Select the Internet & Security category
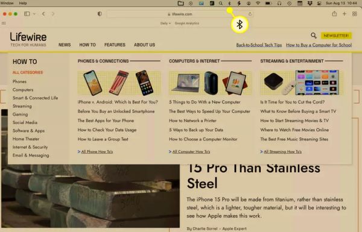 point(30,147)
